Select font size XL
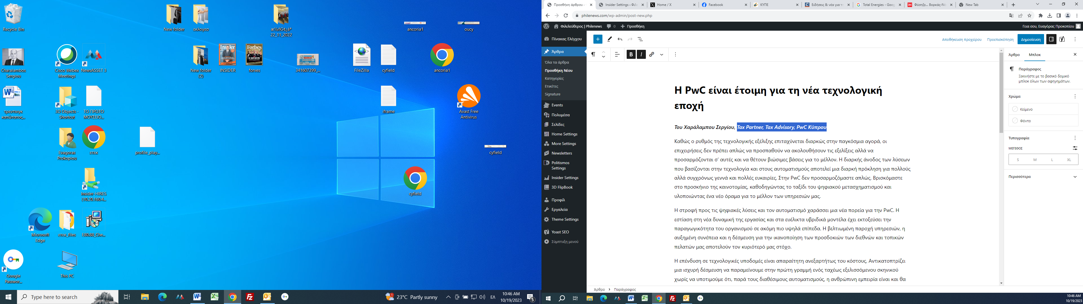This screenshot has height=304, width=1083. [1069, 160]
